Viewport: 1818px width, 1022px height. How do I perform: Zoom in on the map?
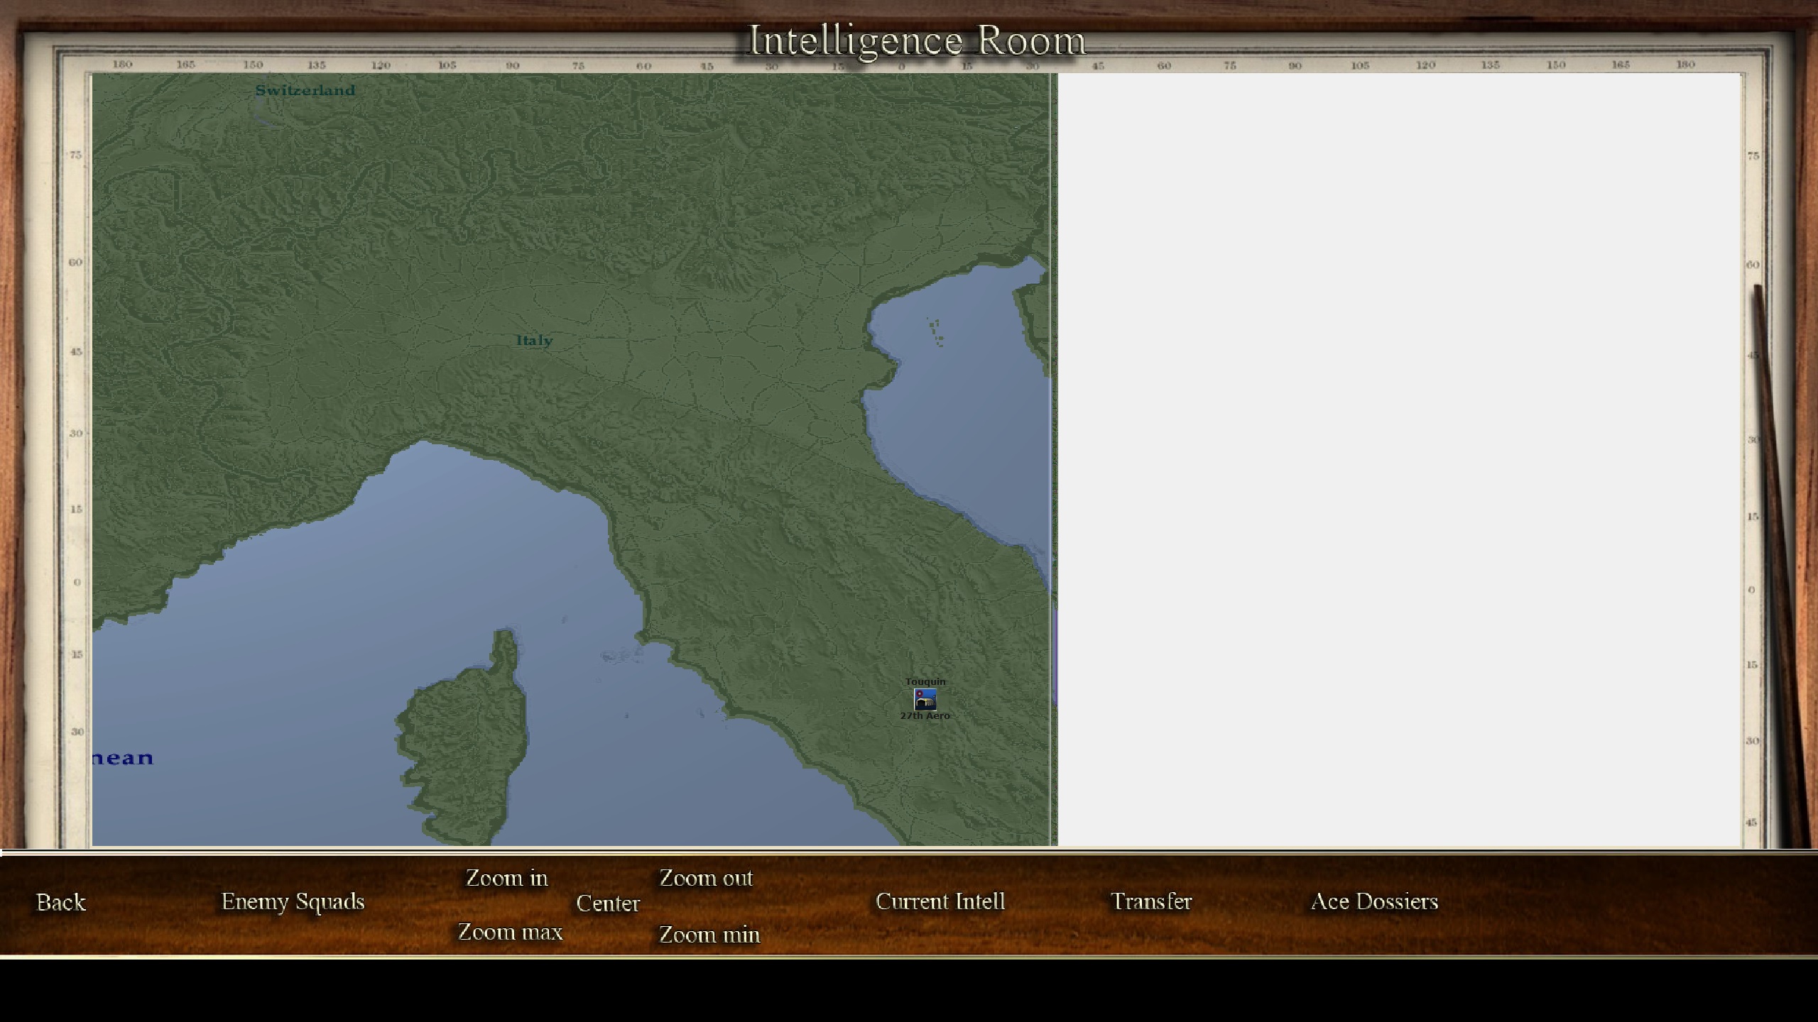pos(506,878)
